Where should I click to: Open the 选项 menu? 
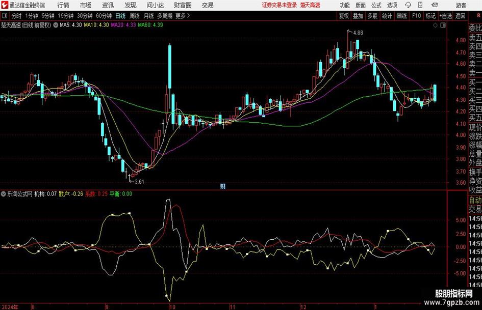[392, 5]
